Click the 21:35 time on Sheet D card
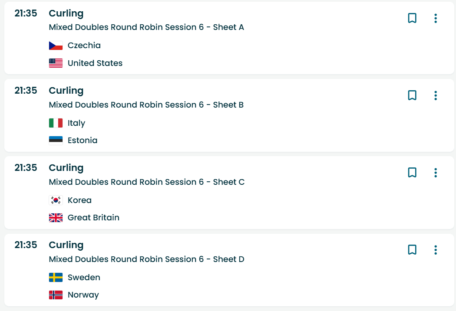Screen dimensions: 456x311 (x=26, y=245)
